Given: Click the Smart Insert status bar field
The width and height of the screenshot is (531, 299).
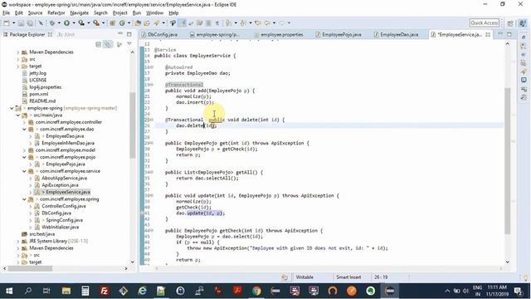Looking at the screenshot, I should tap(348, 277).
